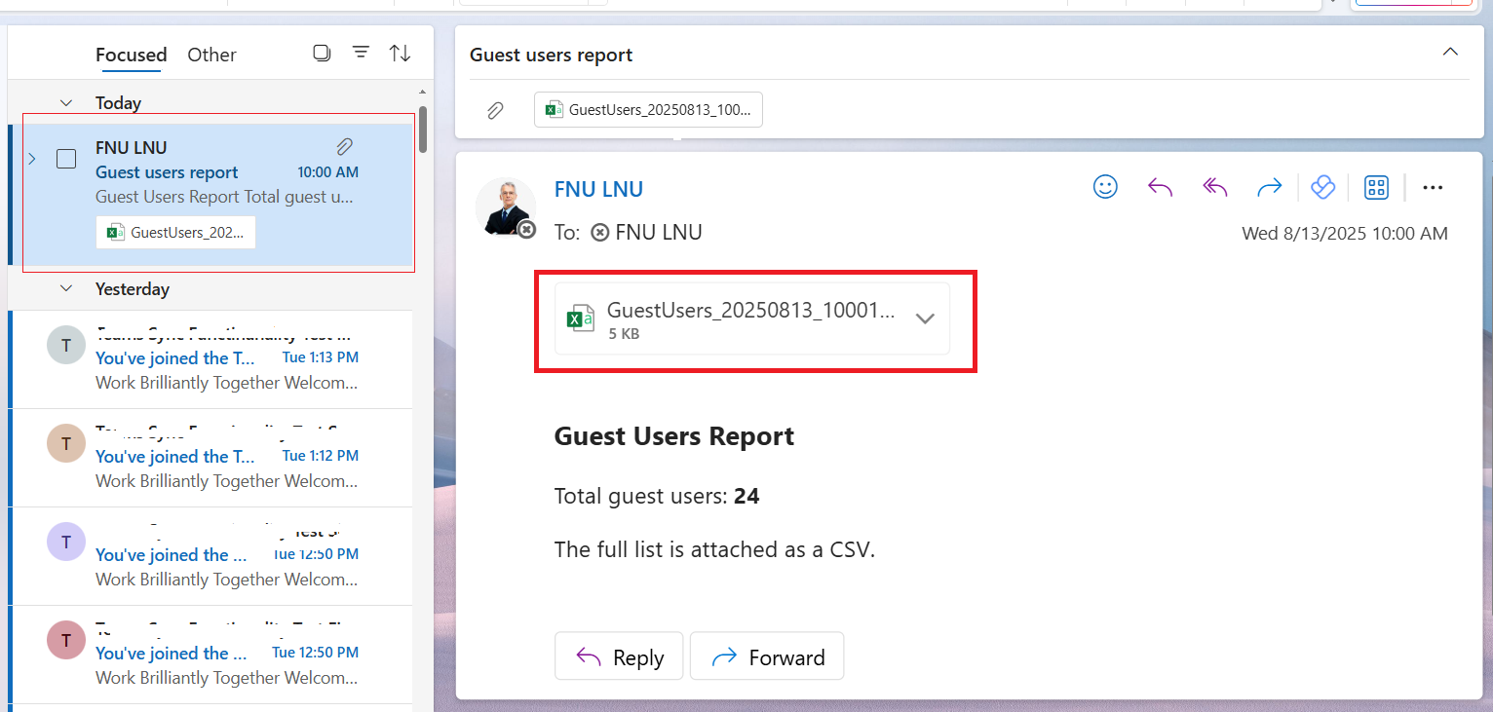
Task: Select the Focused inbox tab
Action: [x=131, y=55]
